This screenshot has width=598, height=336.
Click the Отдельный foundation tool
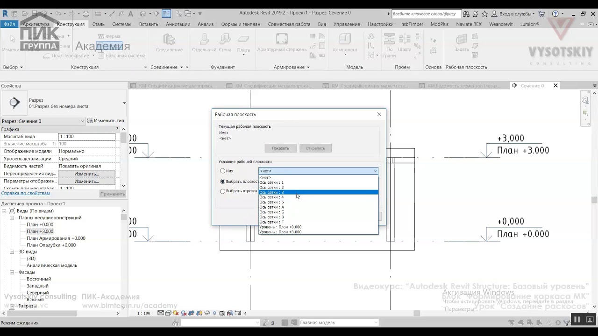click(x=204, y=43)
